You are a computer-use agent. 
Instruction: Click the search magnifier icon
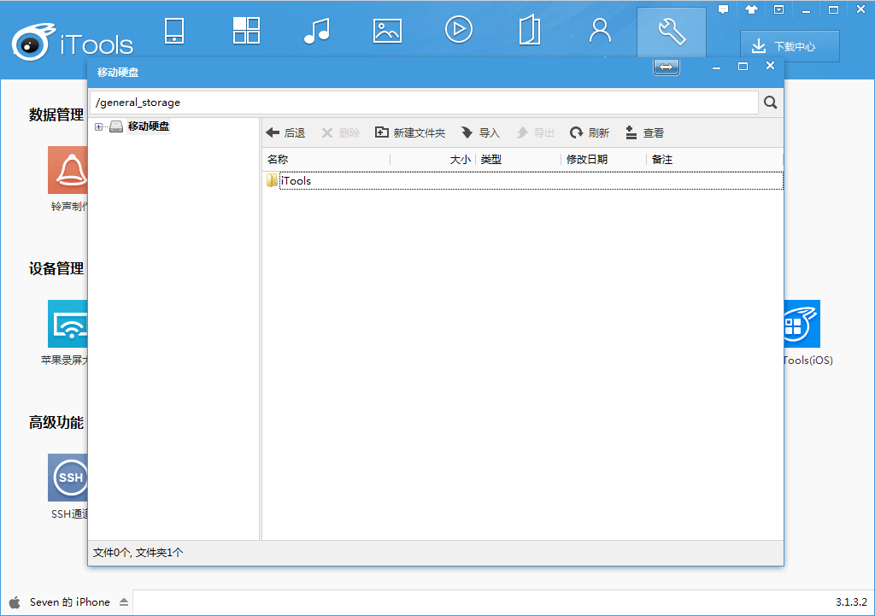(x=771, y=103)
